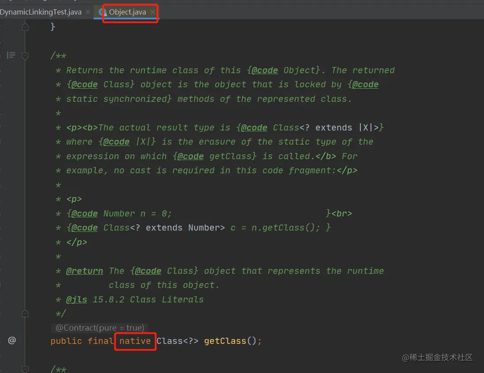Click 'n.getClass();' in the Javadoc example
484x373 pixels.
tap(286, 228)
